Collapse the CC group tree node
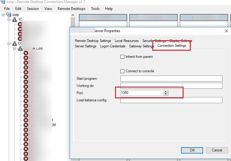 click(x=9, y=43)
